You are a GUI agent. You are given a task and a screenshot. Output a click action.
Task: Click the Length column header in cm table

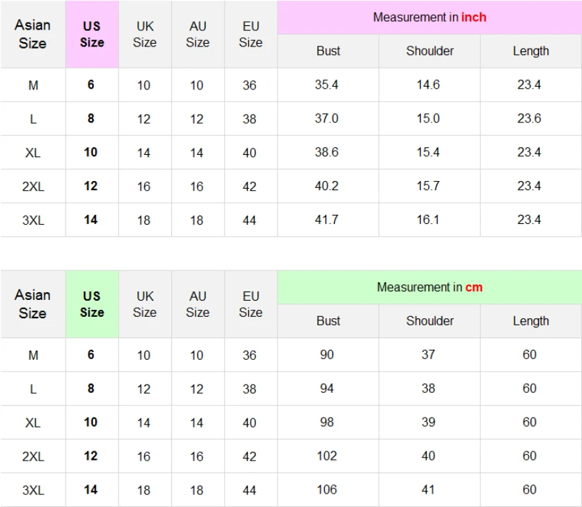point(531,321)
